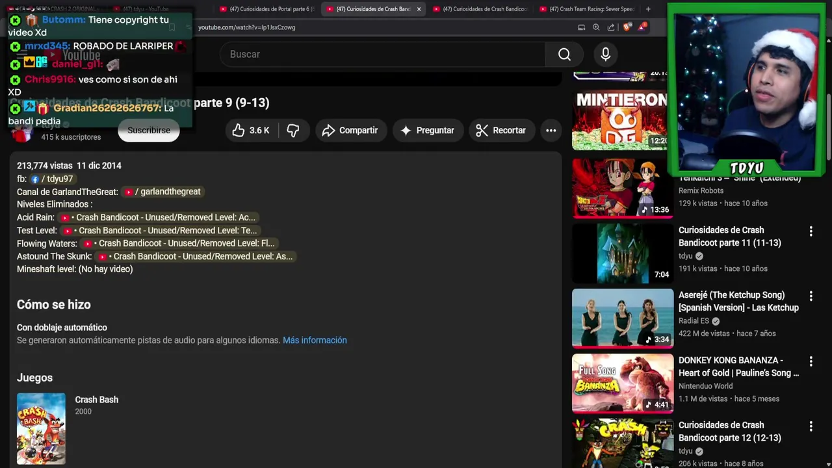Click the browser address bar URL
832x468 pixels.
tap(247, 27)
